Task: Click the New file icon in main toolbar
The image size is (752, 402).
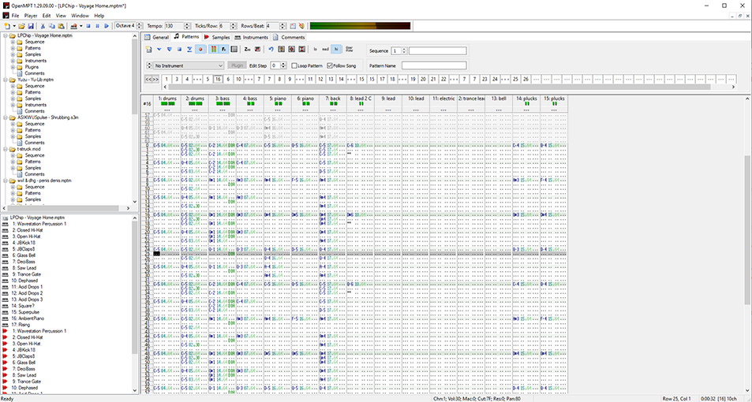Action: 7,26
